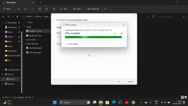Expand the Last month group
Screen dimensions: 188x106
(25, 40)
